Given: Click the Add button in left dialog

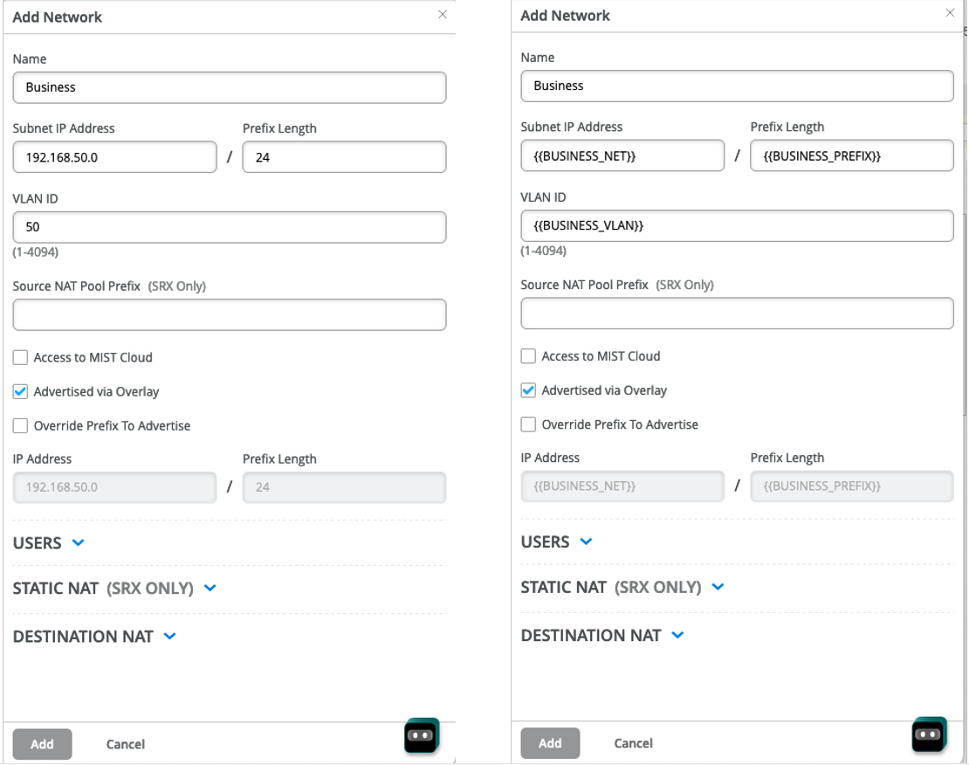Looking at the screenshot, I should pos(42,744).
